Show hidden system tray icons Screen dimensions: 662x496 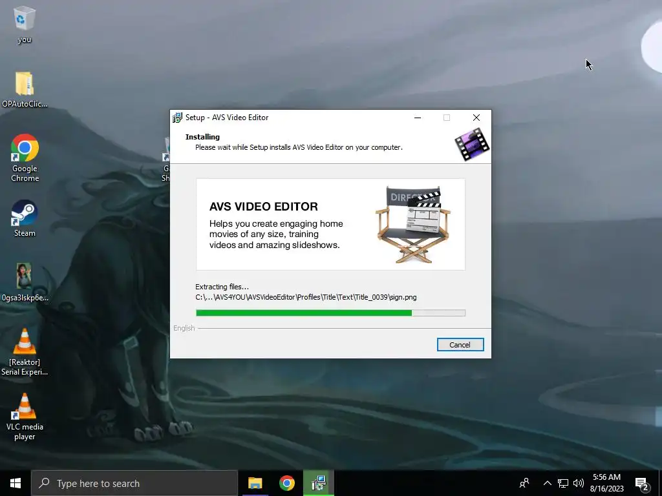[547, 483]
